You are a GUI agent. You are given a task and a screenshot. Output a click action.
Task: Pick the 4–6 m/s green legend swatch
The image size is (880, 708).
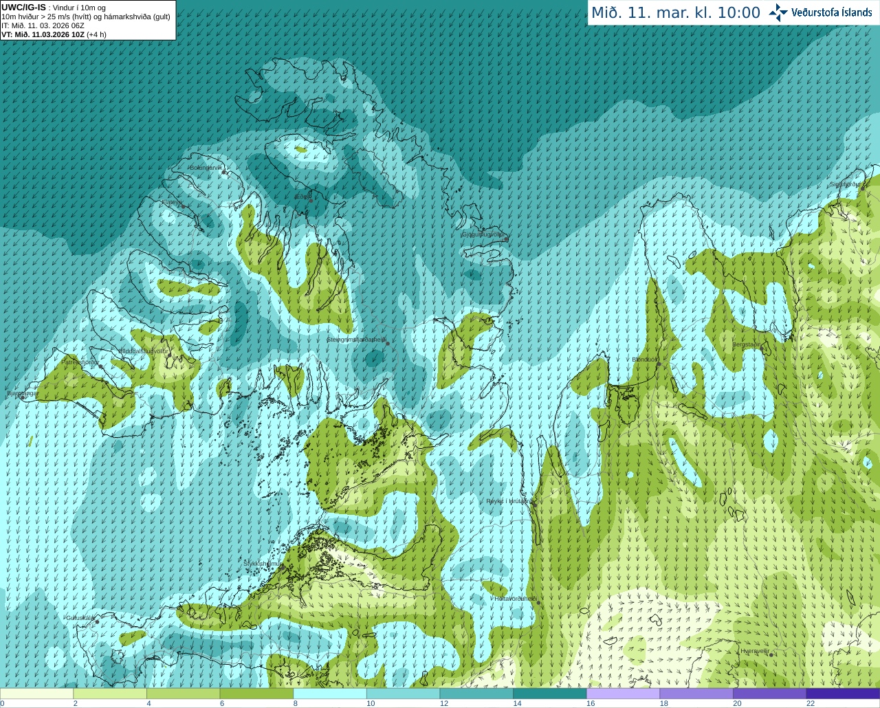click(183, 694)
